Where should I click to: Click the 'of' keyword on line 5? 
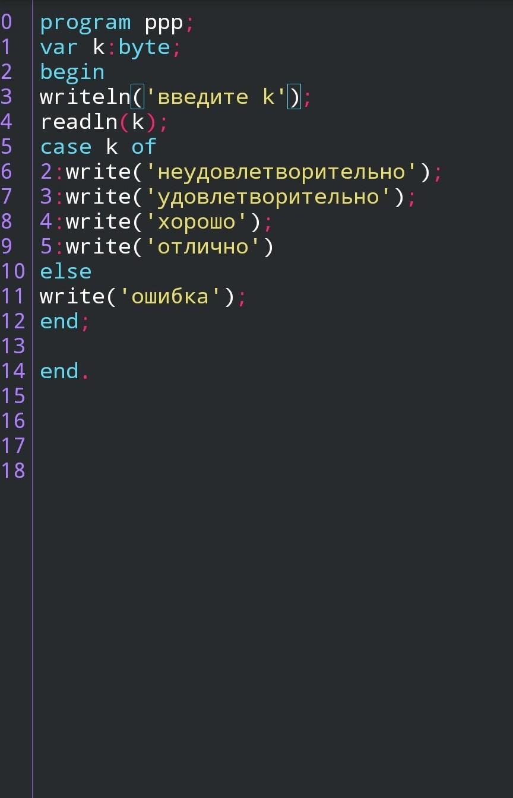pyautogui.click(x=144, y=146)
